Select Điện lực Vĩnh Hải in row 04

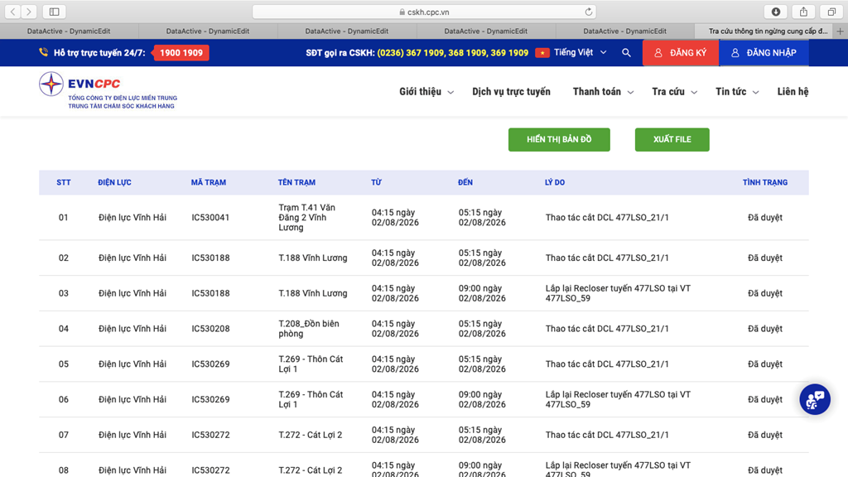[132, 328]
